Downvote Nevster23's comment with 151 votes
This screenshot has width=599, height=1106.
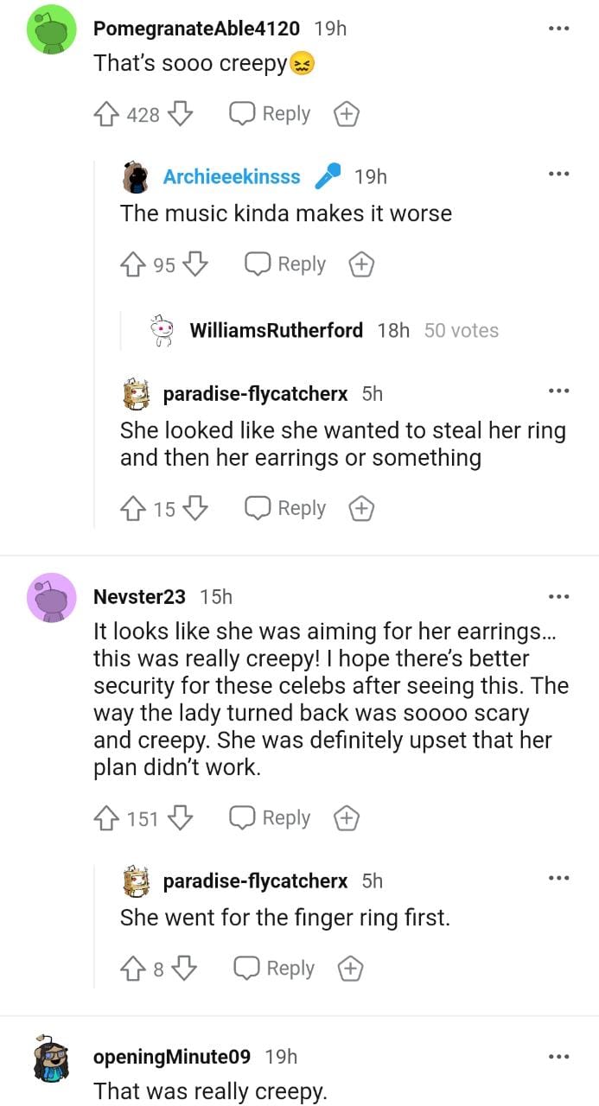pyautogui.click(x=179, y=817)
